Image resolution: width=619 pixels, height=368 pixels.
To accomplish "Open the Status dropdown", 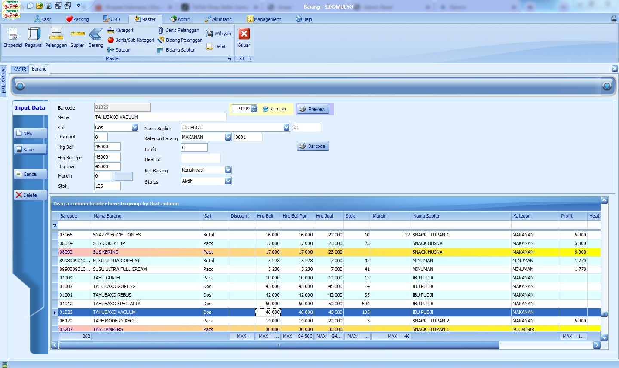I will [x=228, y=181].
